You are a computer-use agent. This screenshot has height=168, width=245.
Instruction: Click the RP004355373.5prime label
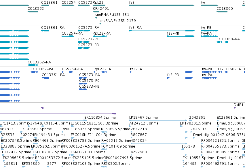point(220,146)
